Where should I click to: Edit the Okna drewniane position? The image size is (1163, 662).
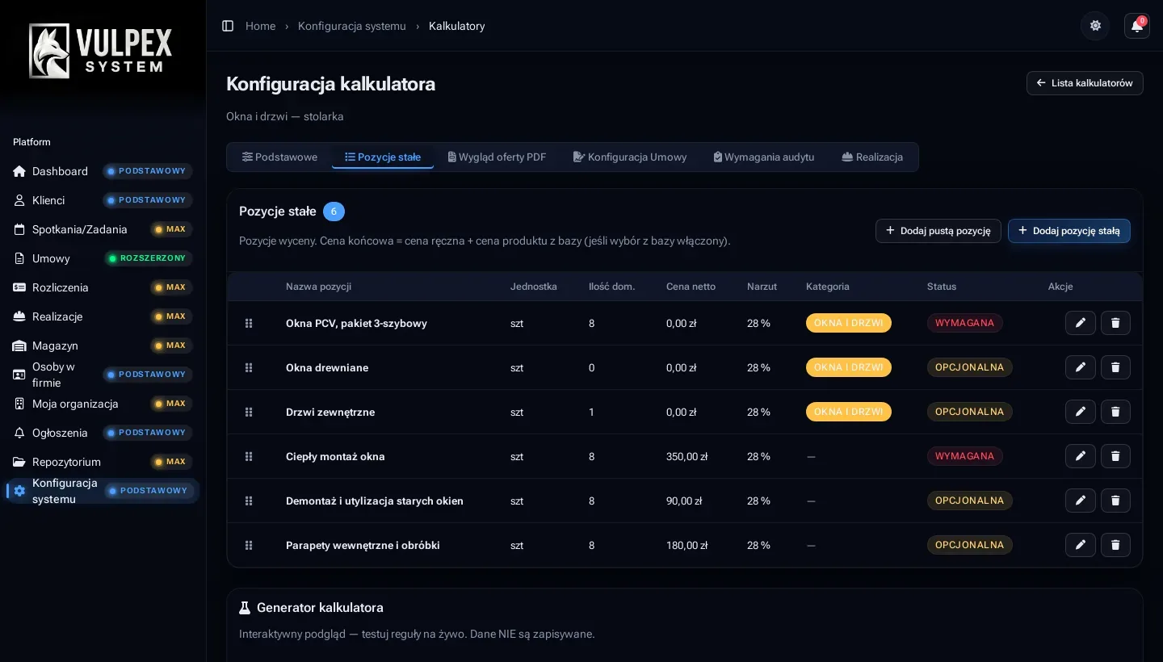(1081, 367)
